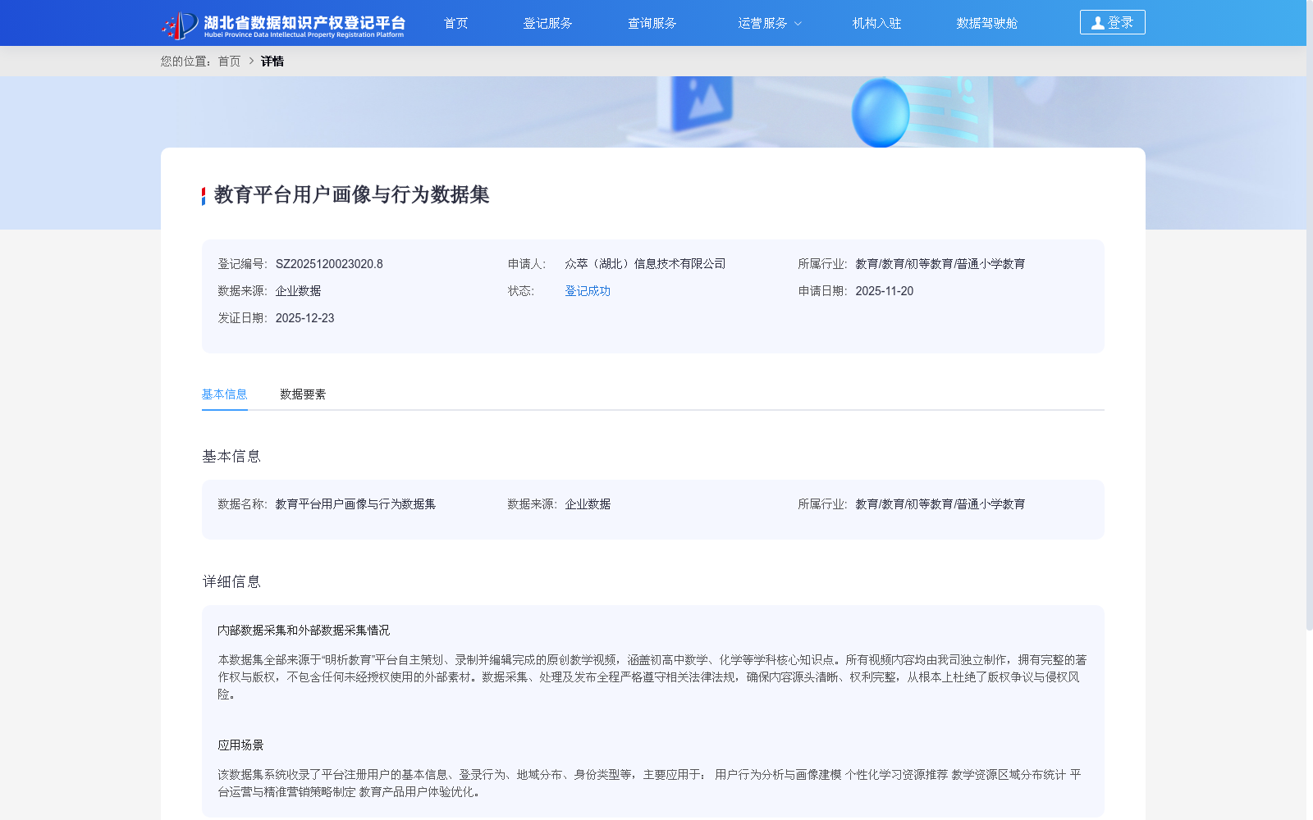The width and height of the screenshot is (1313, 820).
Task: Select the 基本信息 tab
Action: pos(224,394)
